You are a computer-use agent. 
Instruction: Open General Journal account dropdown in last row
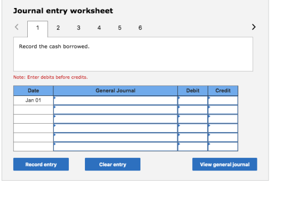pyautogui.click(x=115, y=147)
